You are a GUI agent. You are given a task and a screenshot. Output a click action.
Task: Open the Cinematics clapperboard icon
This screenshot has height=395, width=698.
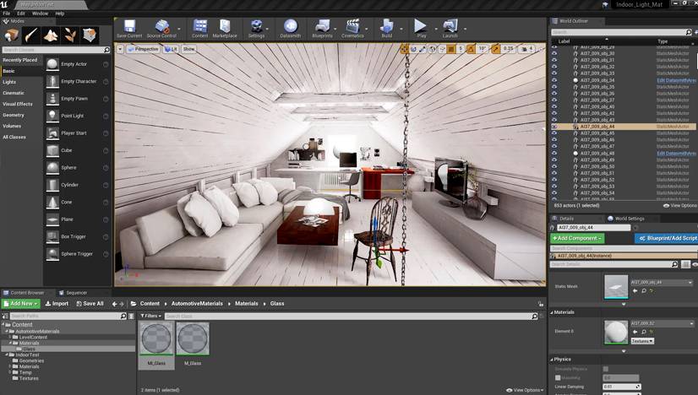(352, 26)
